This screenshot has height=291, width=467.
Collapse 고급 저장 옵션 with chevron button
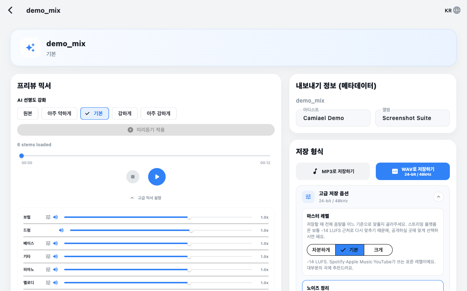(439, 197)
